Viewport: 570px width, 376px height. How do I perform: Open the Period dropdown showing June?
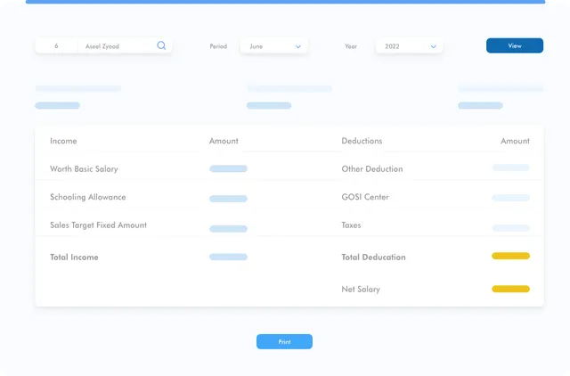tap(274, 46)
